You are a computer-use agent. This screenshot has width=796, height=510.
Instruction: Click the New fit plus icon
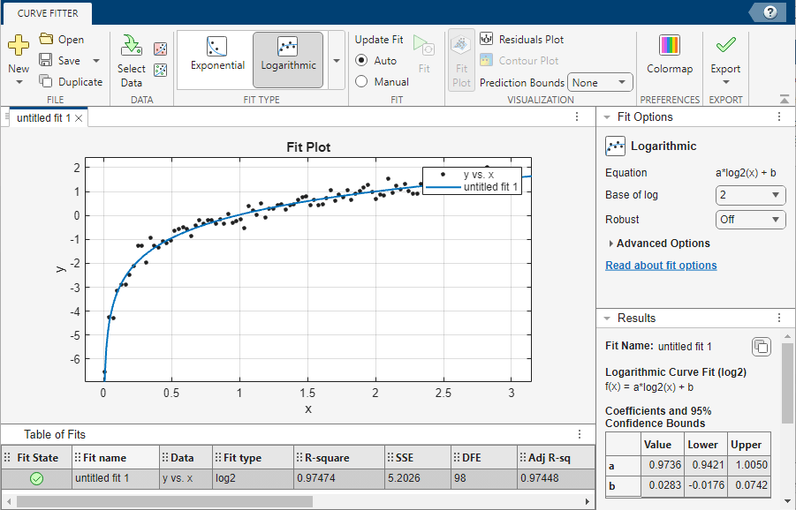tap(19, 46)
